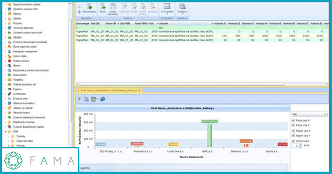The height and width of the screenshot is (174, 332).
Task: Click the copy icon in chart toolbar
Action: coord(86,99)
